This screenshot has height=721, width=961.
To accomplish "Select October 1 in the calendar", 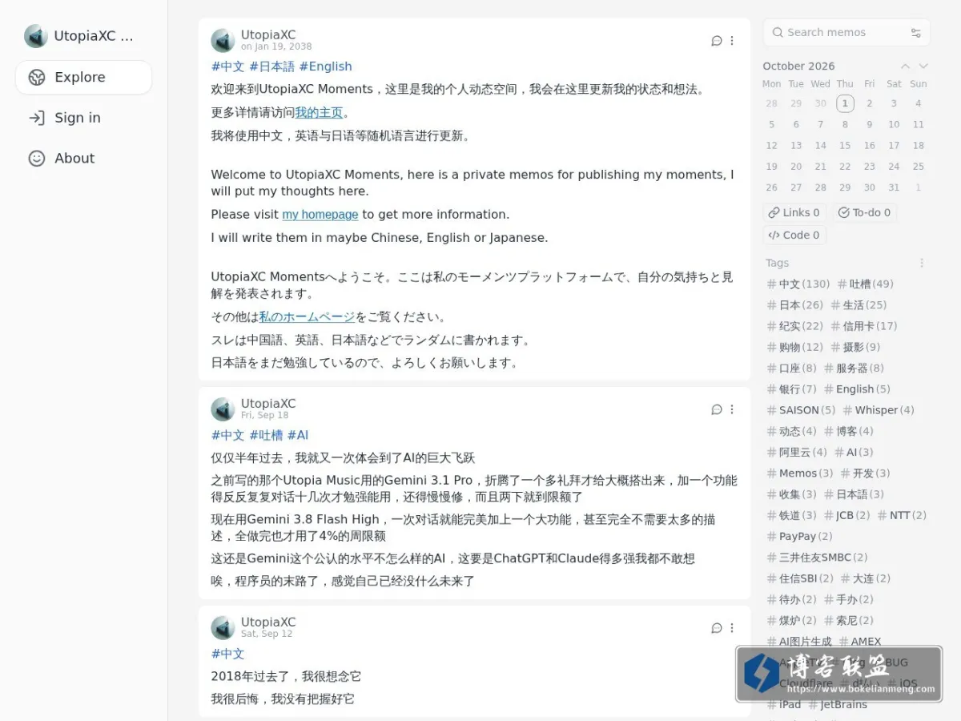I will pos(845,103).
